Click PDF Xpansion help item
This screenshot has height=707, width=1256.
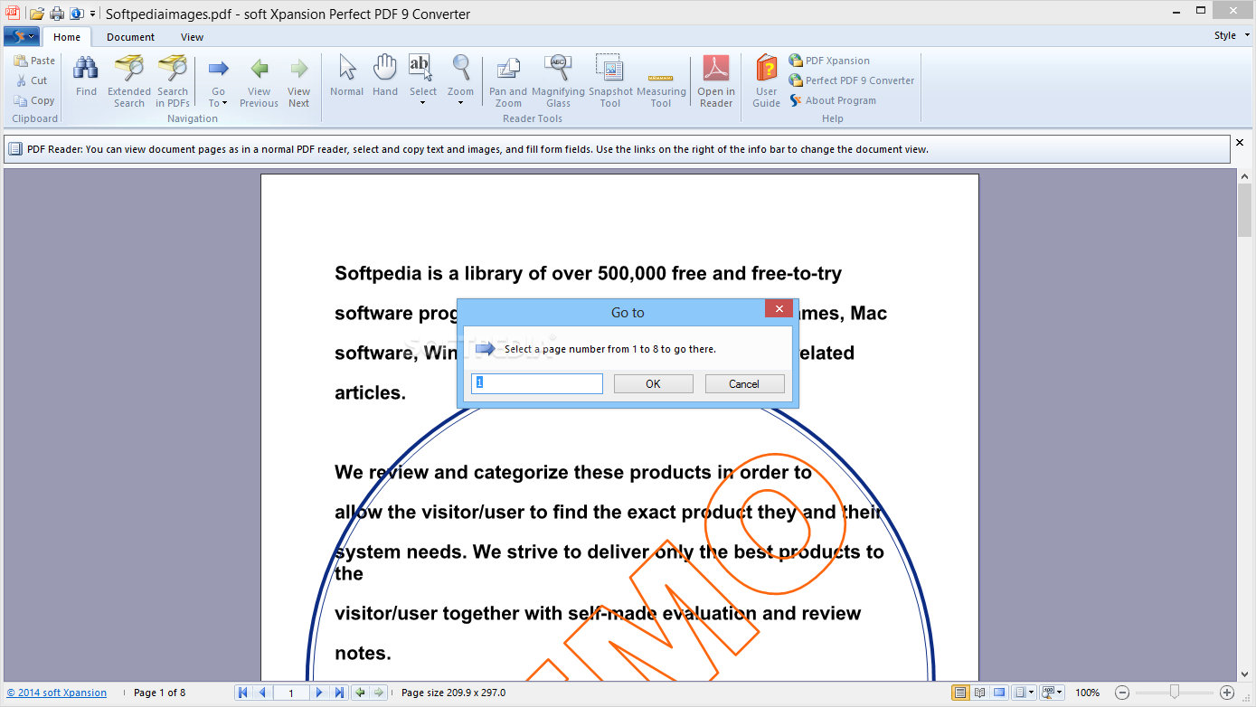point(829,61)
